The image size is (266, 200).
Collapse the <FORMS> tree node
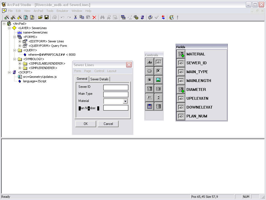point(15,37)
